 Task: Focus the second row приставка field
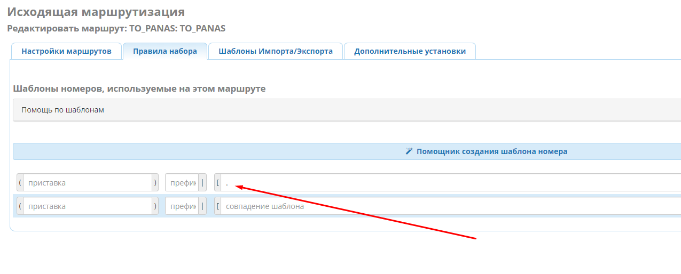tap(87, 206)
